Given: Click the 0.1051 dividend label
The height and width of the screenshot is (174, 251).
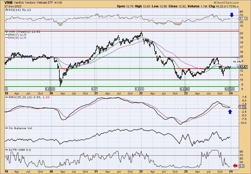Looking at the screenshot, I should [50, 89].
